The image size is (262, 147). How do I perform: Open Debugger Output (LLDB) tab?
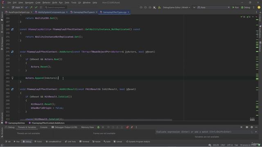[x=65, y=127]
